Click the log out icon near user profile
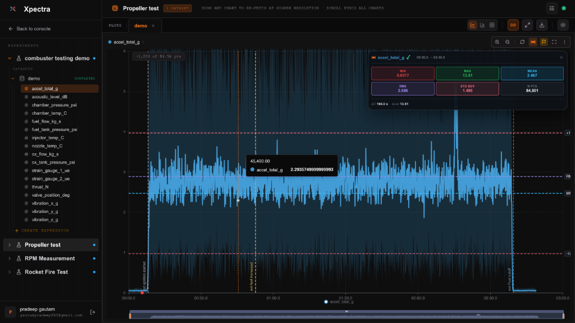This screenshot has height=323, width=575. click(x=93, y=312)
